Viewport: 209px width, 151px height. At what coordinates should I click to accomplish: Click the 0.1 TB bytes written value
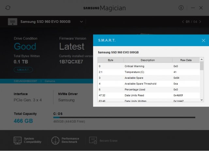click(x=21, y=62)
